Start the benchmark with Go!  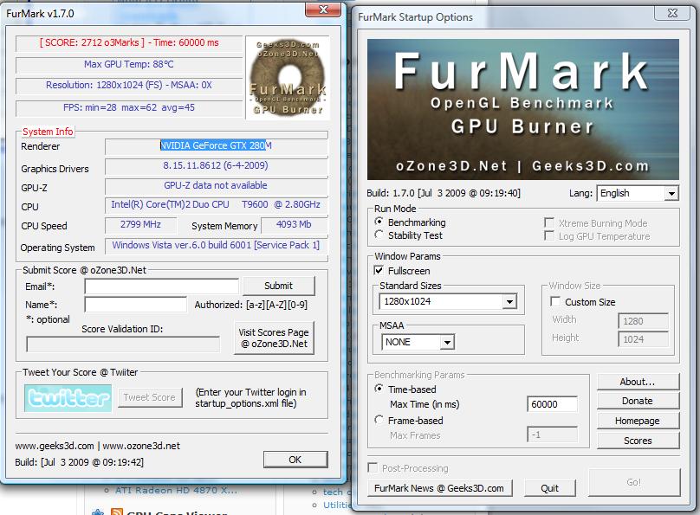tap(634, 482)
